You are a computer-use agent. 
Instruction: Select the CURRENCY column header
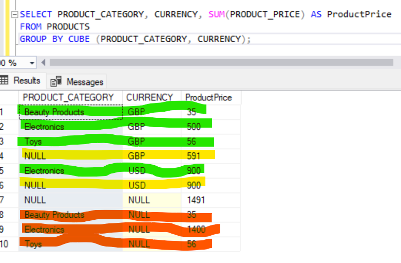click(x=149, y=97)
